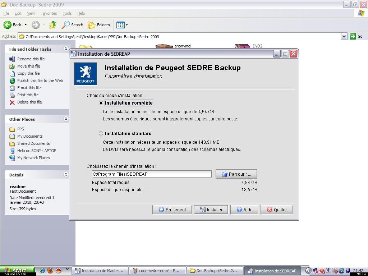Open the Favorites menu in Explorer
The image size is (368, 276).
tap(49, 13)
